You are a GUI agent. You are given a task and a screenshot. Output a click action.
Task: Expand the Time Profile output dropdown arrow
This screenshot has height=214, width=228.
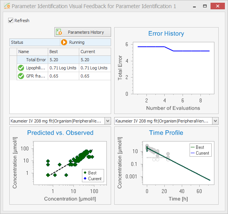215,121
